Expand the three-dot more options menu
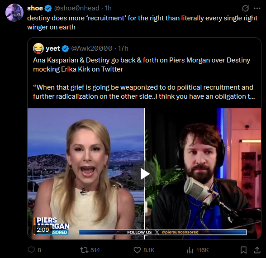This screenshot has height=258, width=266. [x=257, y=8]
